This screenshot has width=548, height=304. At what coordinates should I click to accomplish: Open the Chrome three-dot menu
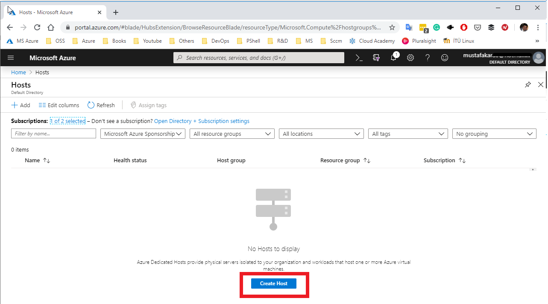[x=538, y=27]
